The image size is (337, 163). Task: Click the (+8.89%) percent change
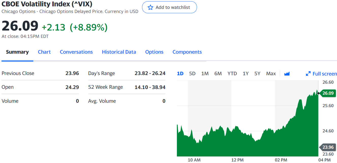coord(89,27)
